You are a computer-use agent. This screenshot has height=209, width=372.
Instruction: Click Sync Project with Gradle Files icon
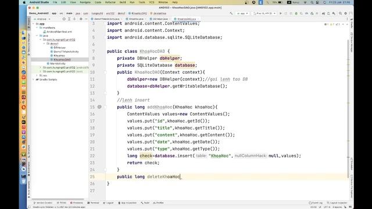coord(323,13)
